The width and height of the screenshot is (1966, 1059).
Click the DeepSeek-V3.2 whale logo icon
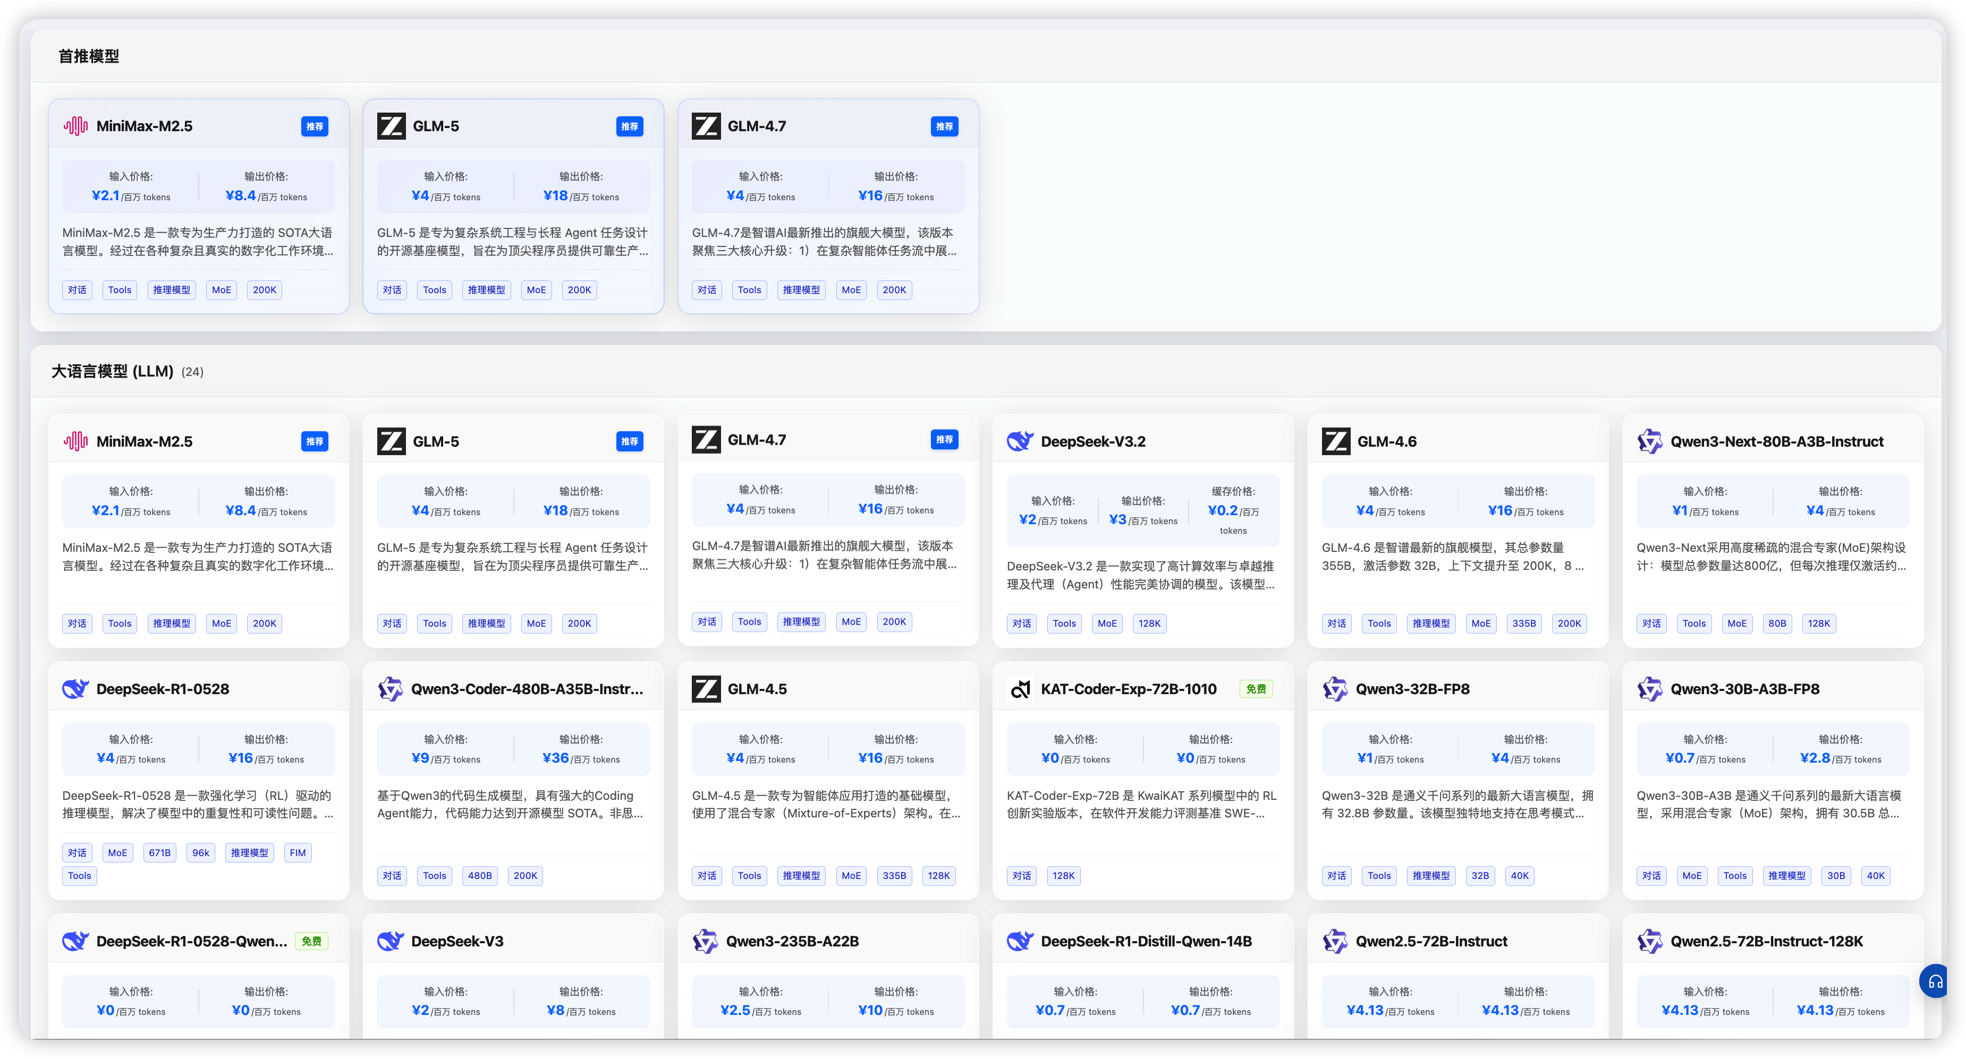(1020, 441)
